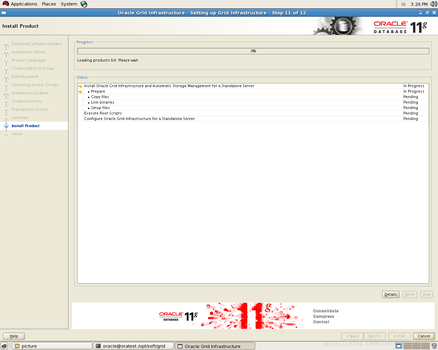
Task: Click the in-progress arrow icon for Install Oracle Grid row
Action: [x=80, y=86]
